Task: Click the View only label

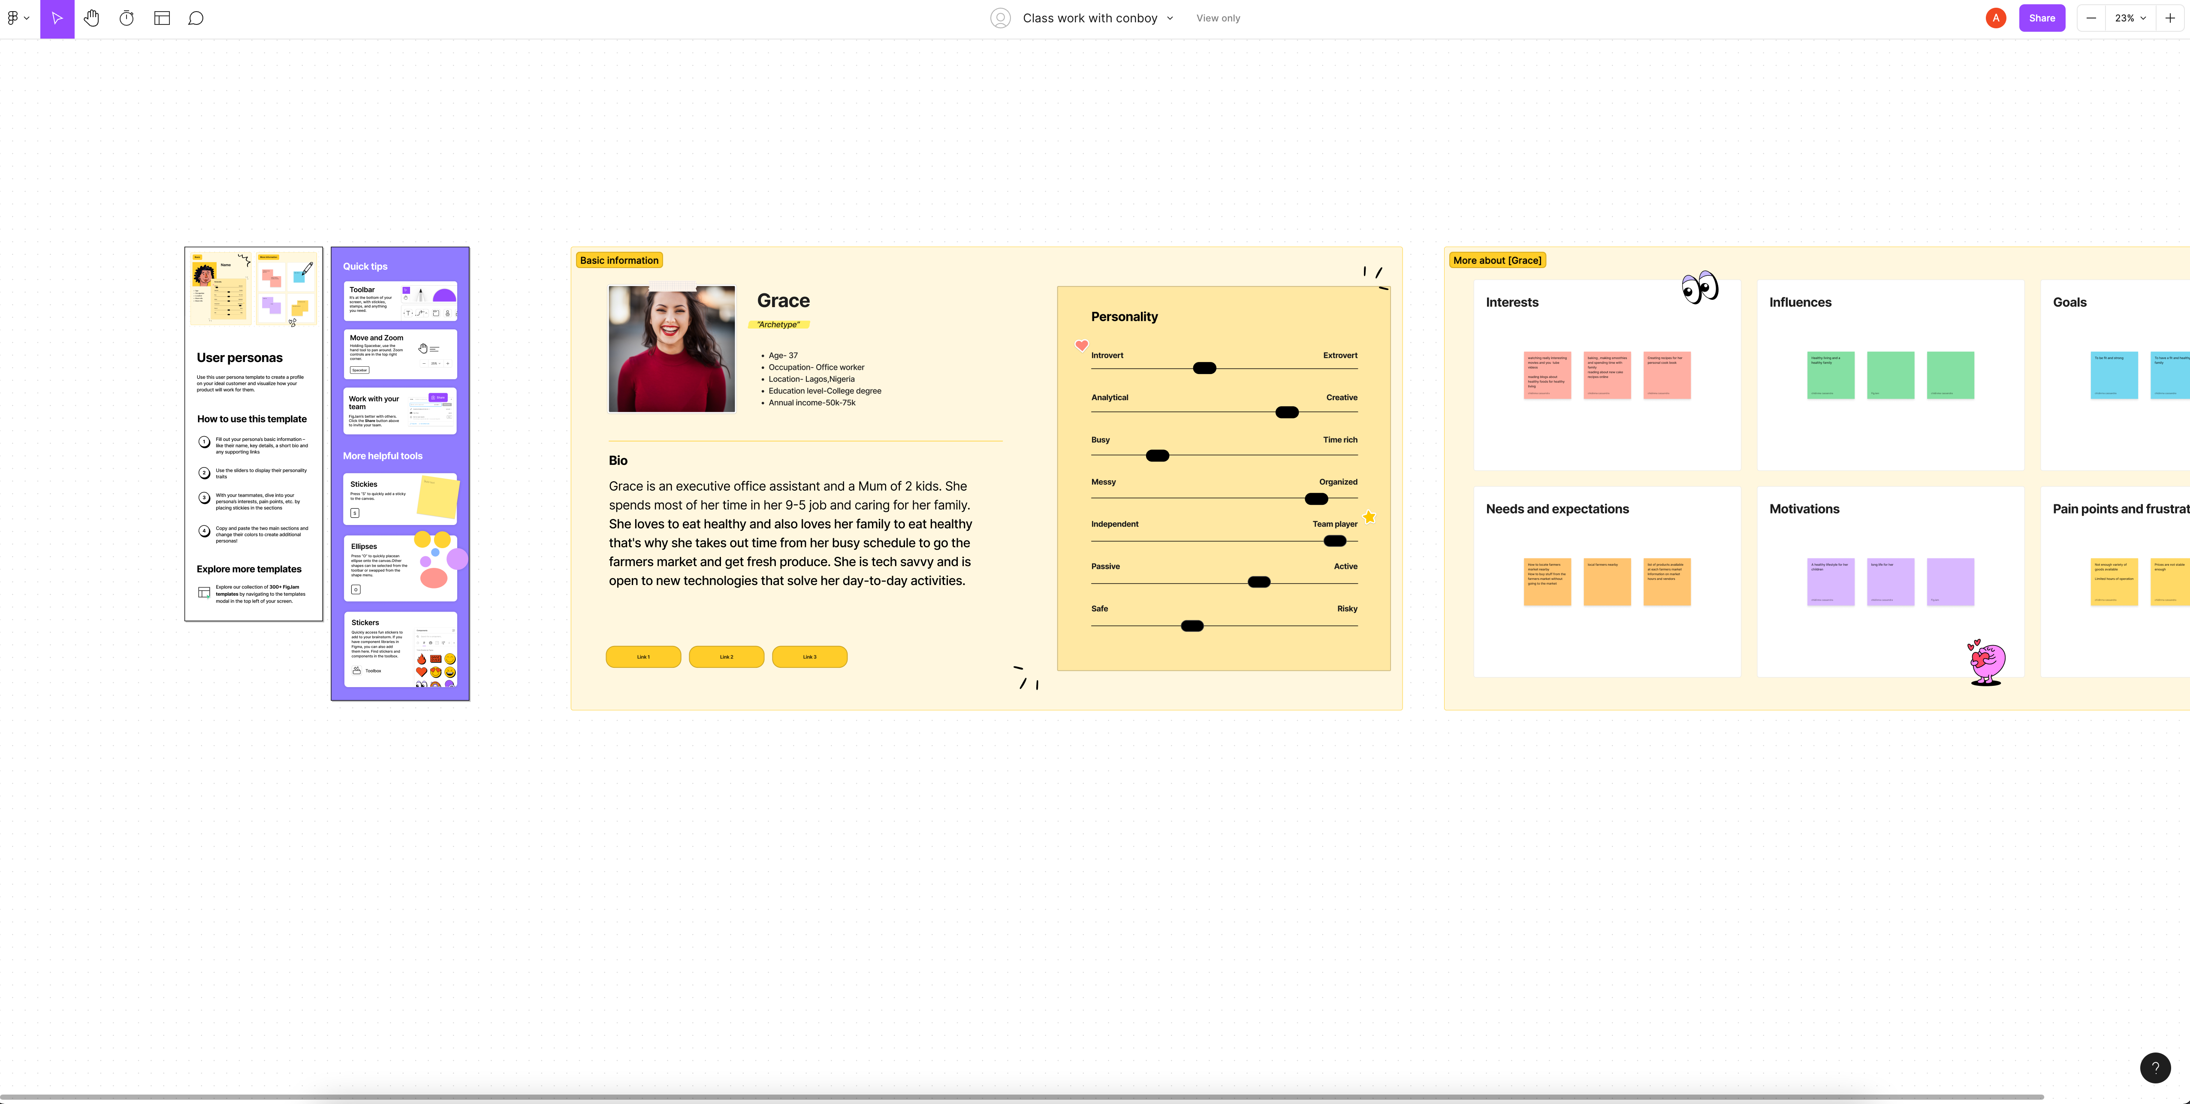Action: 1217,18
